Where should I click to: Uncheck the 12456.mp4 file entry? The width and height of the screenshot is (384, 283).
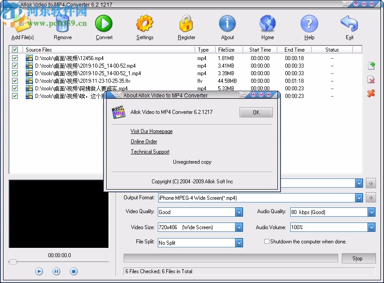pyautogui.click(x=15, y=58)
